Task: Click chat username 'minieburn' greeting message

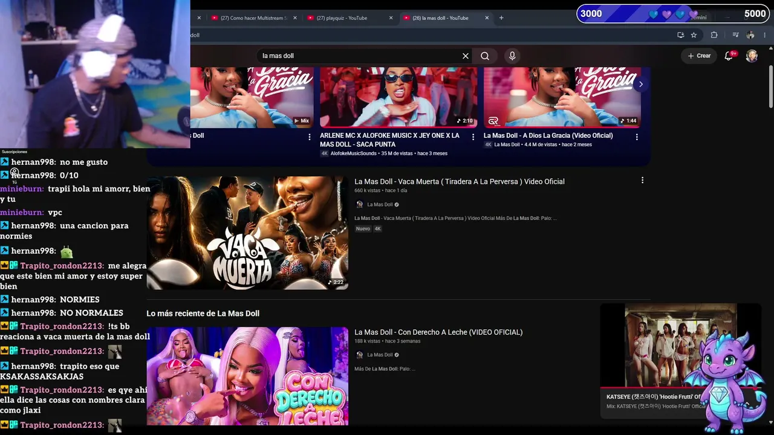Action: point(75,194)
